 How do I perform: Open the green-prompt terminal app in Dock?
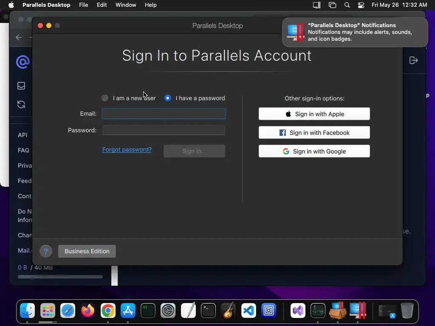148,310
